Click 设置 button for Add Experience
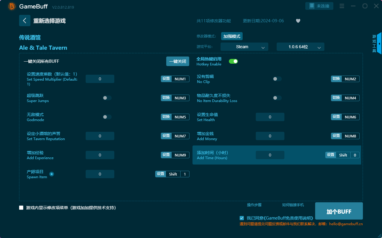Screen dimensions: 382x238 click(166, 155)
